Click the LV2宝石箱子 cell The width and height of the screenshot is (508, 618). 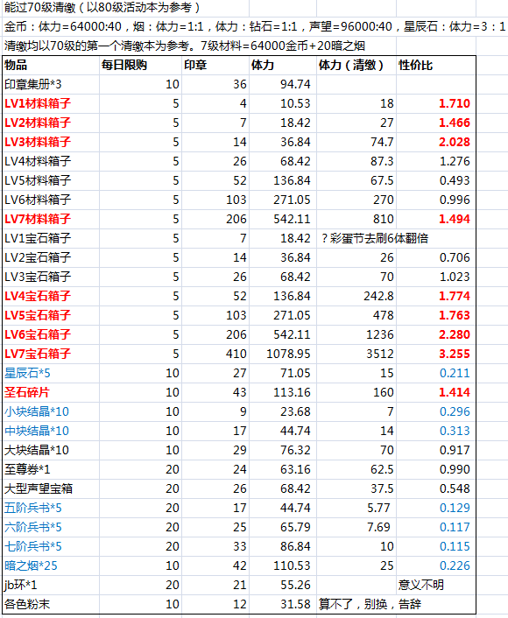(x=51, y=257)
